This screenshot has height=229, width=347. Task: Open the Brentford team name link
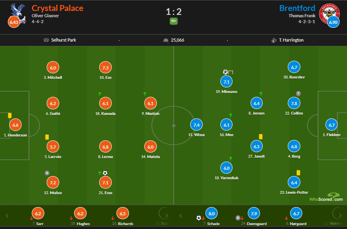pyautogui.click(x=297, y=8)
